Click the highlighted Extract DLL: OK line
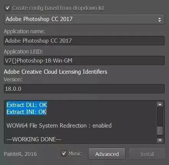The height and width of the screenshot is (165, 169). (x=27, y=105)
